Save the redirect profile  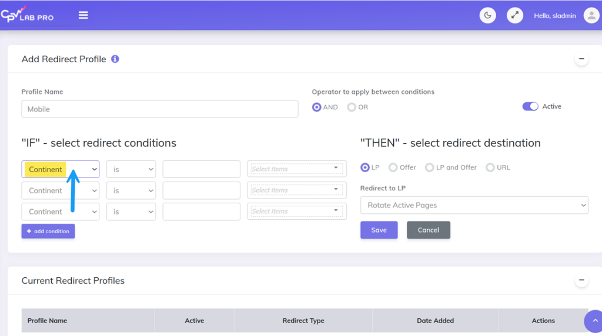pyautogui.click(x=379, y=230)
